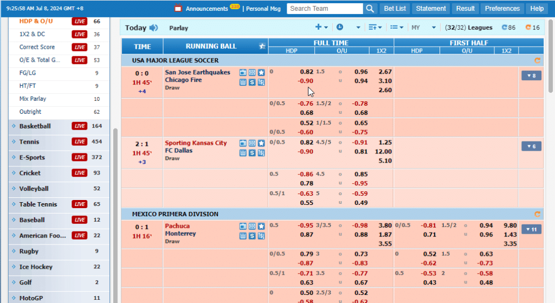
Task: Open statistics chart for Sporting Kansas City
Action: [243, 153]
